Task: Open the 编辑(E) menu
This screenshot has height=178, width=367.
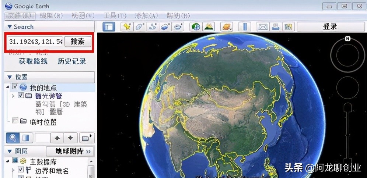Action: coord(52,16)
